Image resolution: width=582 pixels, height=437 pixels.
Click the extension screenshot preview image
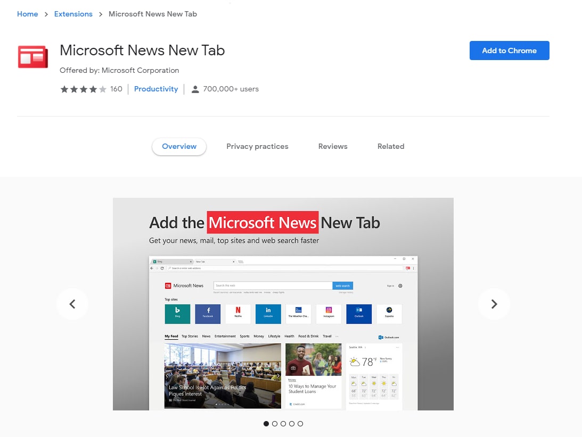(x=283, y=304)
